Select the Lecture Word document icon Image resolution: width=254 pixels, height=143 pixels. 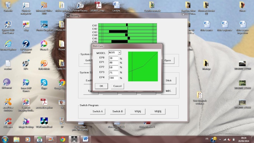pyautogui.click(x=116, y=7)
